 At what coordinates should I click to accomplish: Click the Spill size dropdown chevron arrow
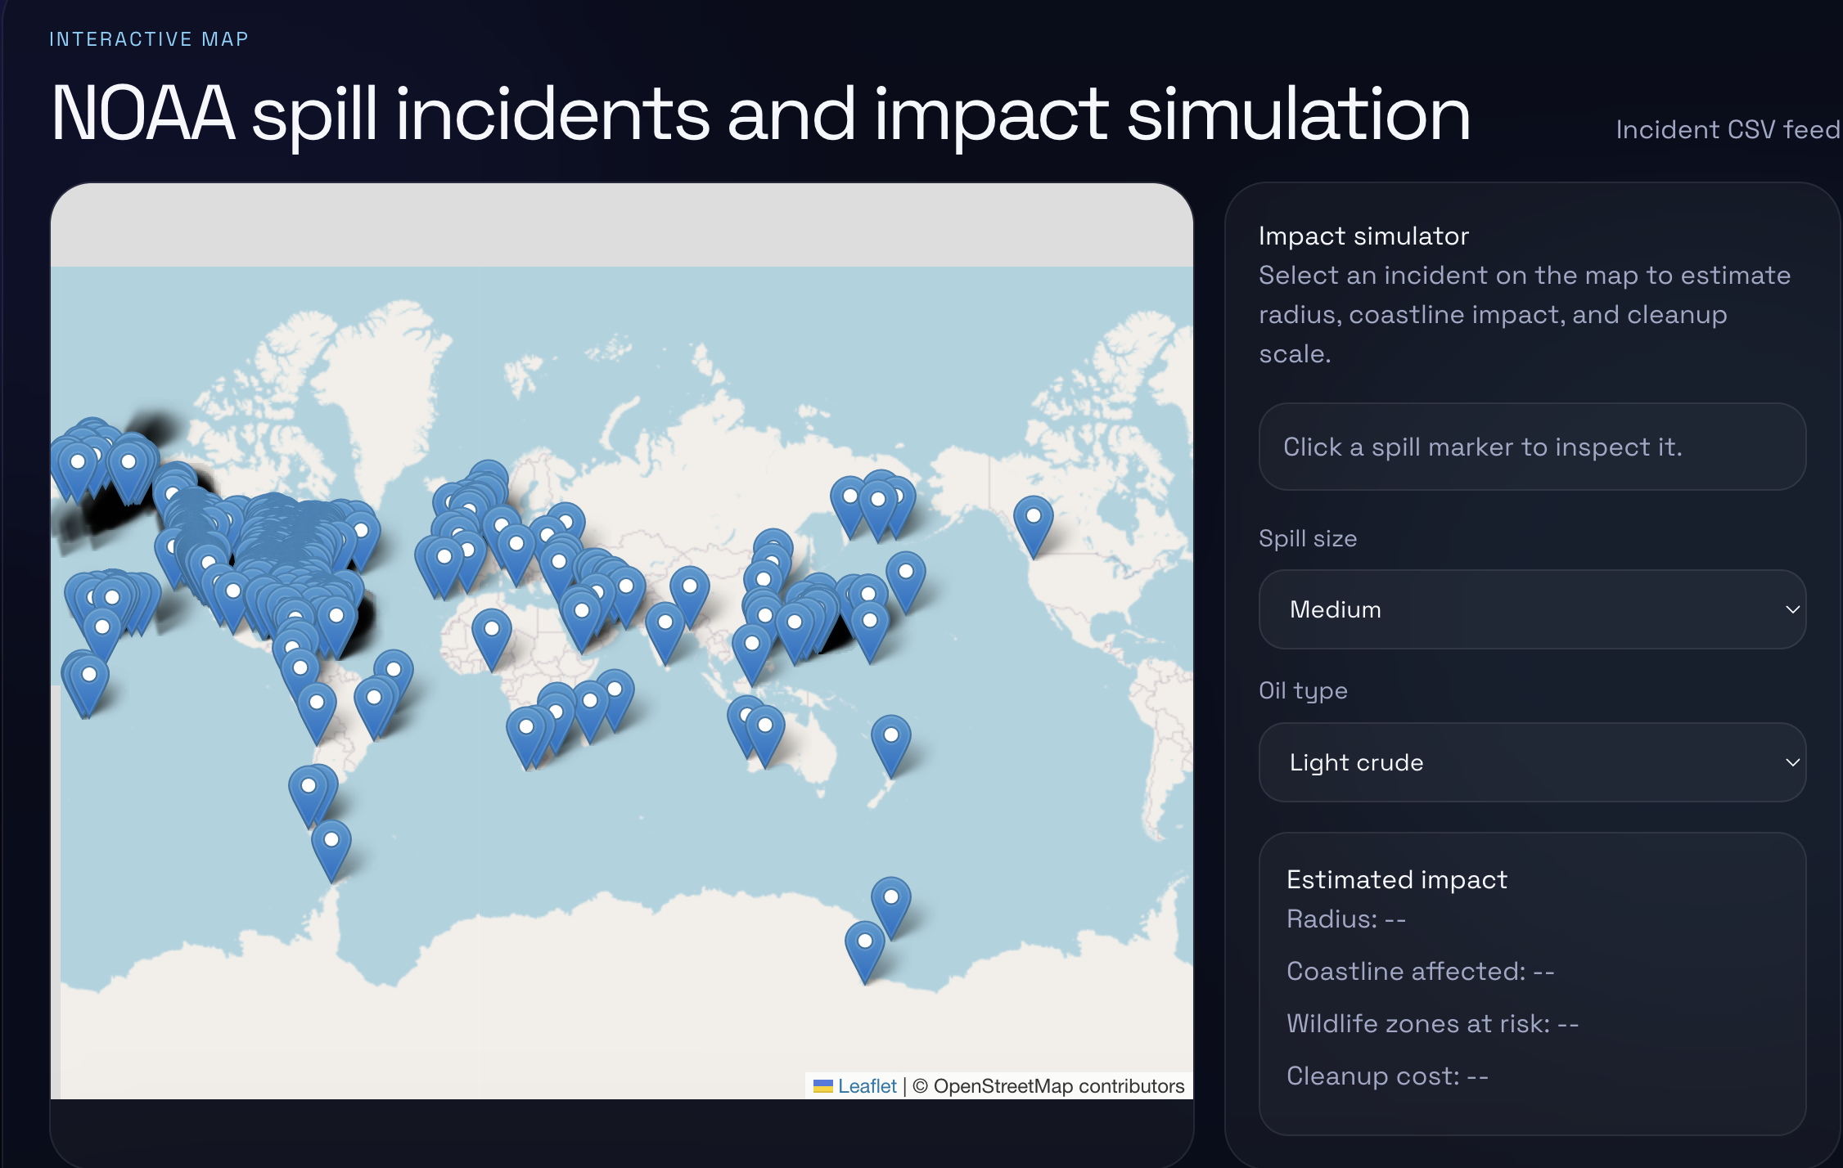click(1791, 609)
